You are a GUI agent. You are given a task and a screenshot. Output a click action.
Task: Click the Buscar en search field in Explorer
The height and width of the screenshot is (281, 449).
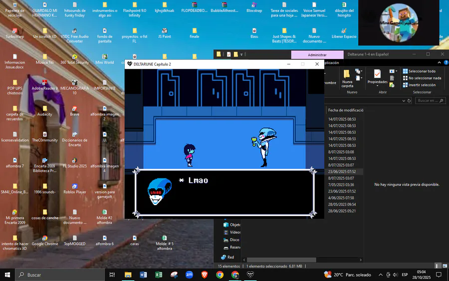click(x=431, y=100)
